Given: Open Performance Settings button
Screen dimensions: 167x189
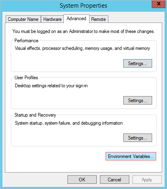Looking at the screenshot, I should pyautogui.click(x=138, y=63).
